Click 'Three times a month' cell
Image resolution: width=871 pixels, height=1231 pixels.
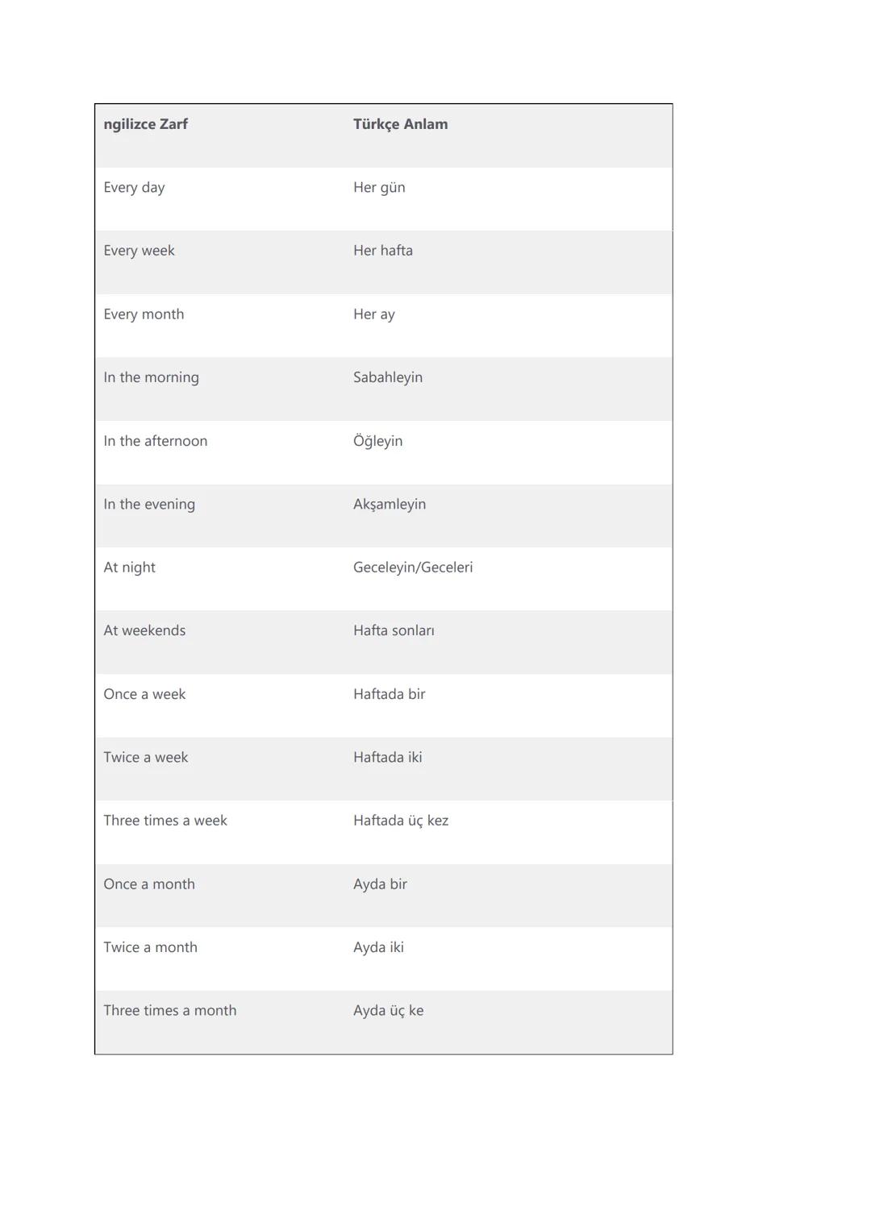[169, 1011]
